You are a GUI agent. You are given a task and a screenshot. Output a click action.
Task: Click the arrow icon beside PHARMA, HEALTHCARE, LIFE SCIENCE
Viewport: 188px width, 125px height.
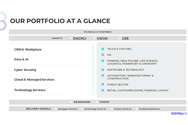tap(103, 61)
